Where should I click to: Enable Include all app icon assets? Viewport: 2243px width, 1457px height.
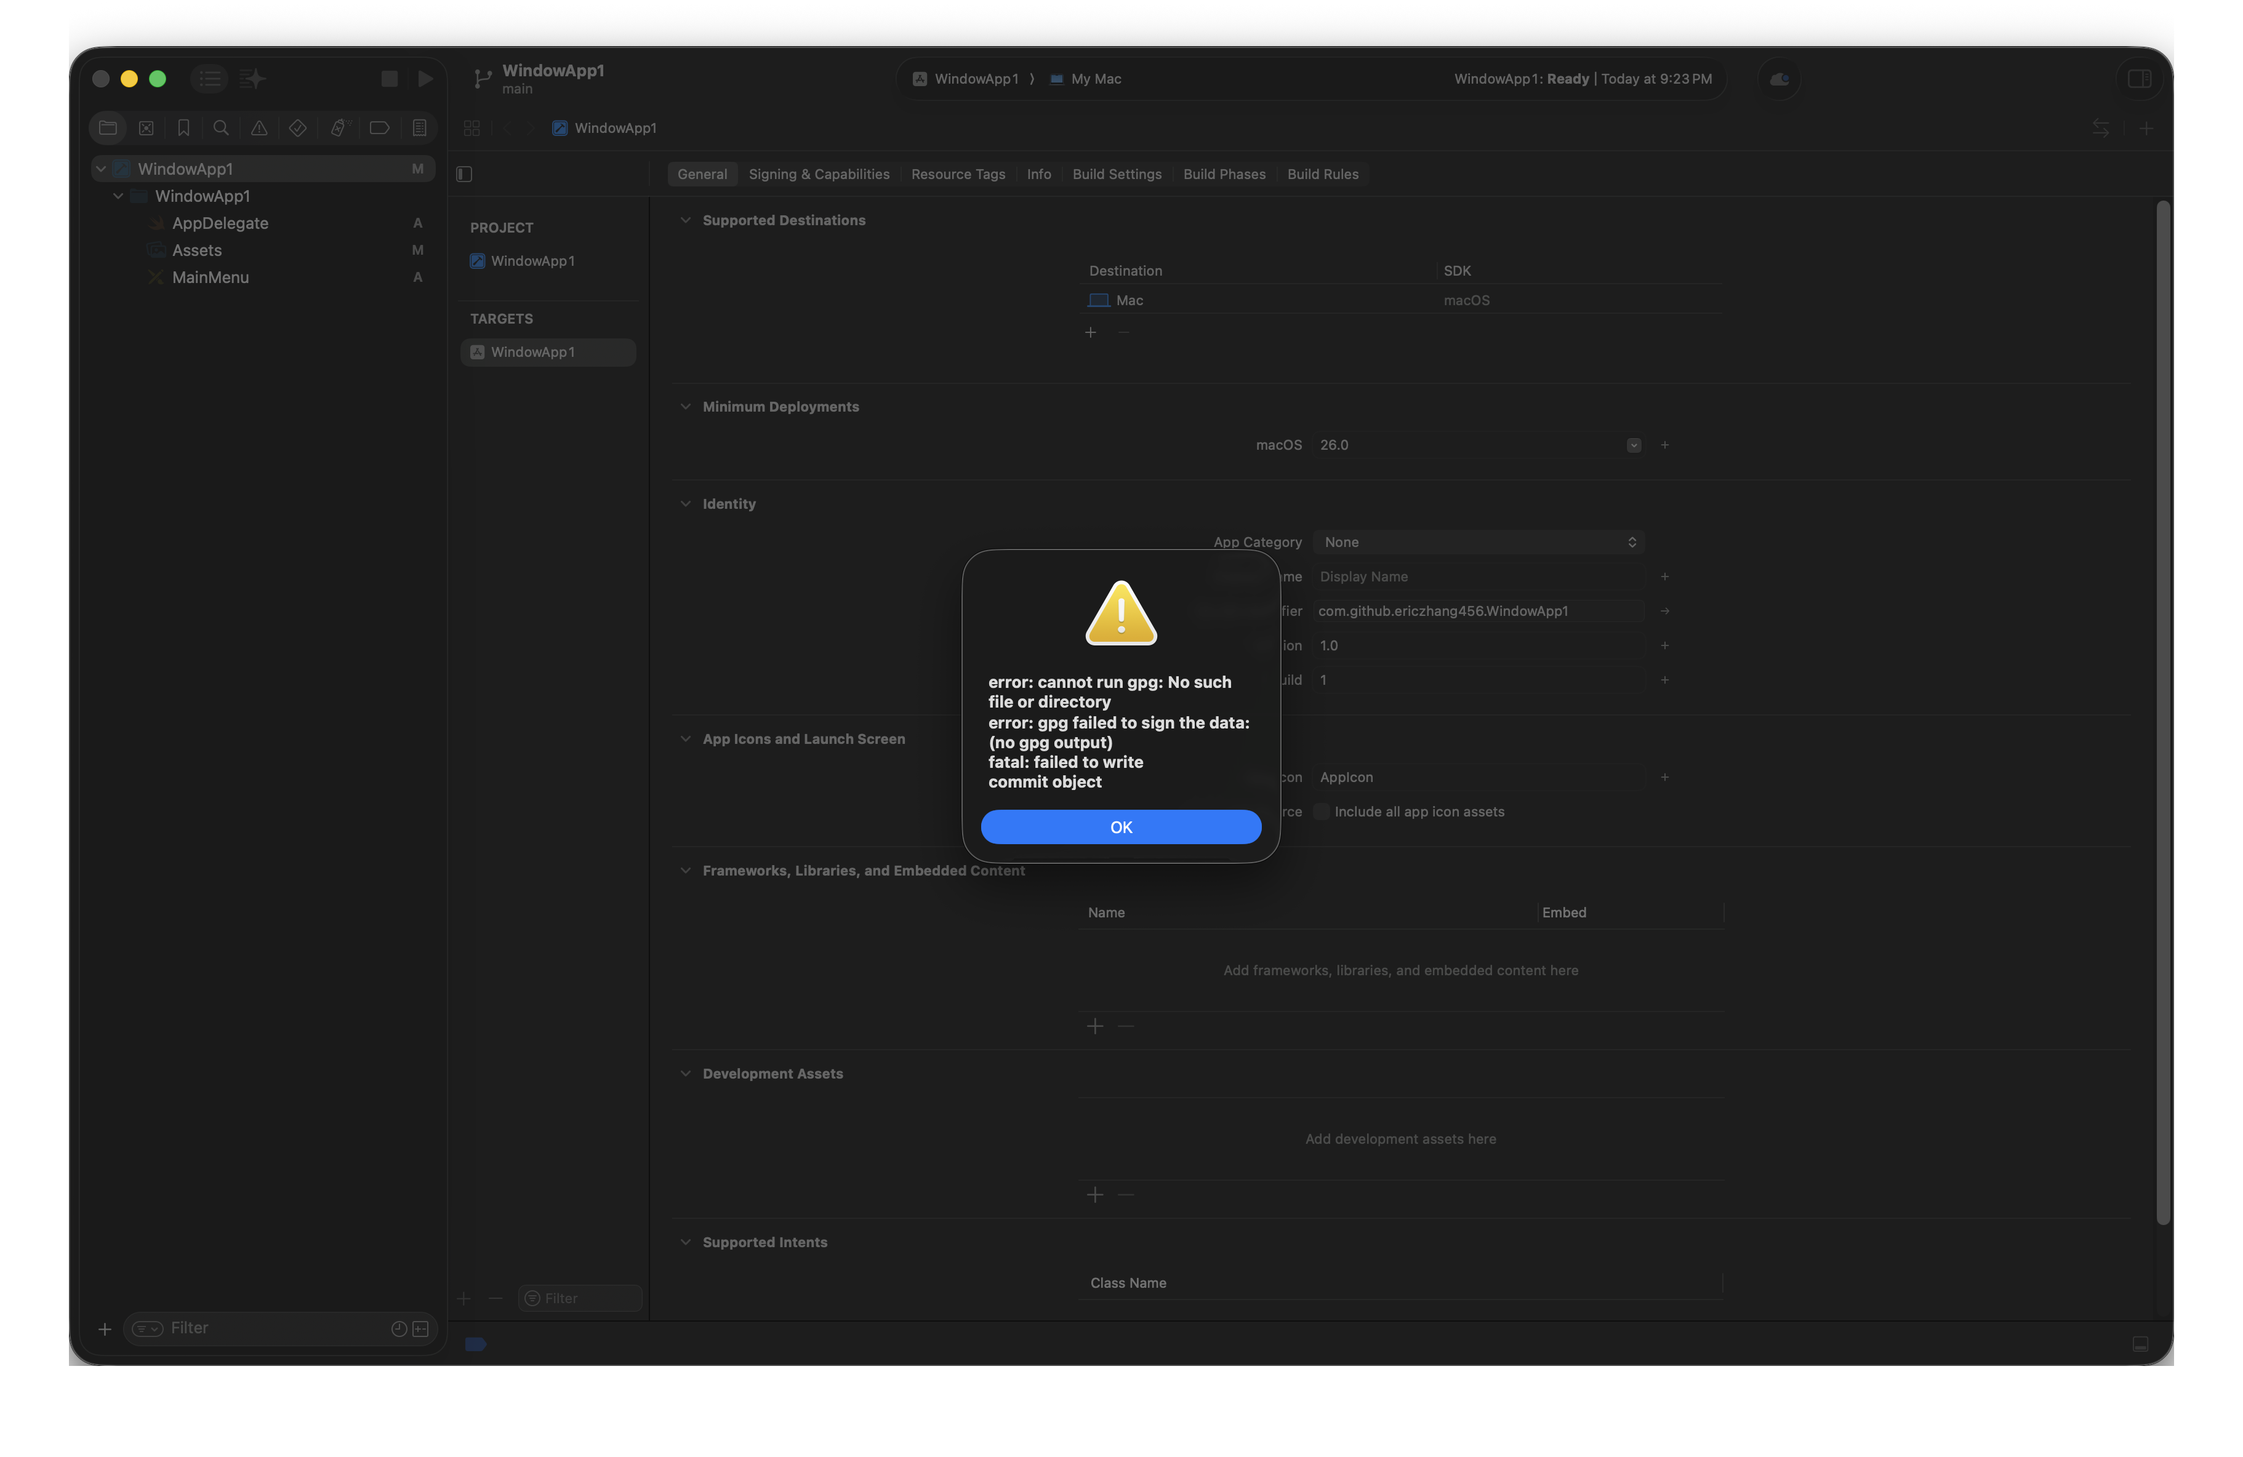(x=1322, y=812)
